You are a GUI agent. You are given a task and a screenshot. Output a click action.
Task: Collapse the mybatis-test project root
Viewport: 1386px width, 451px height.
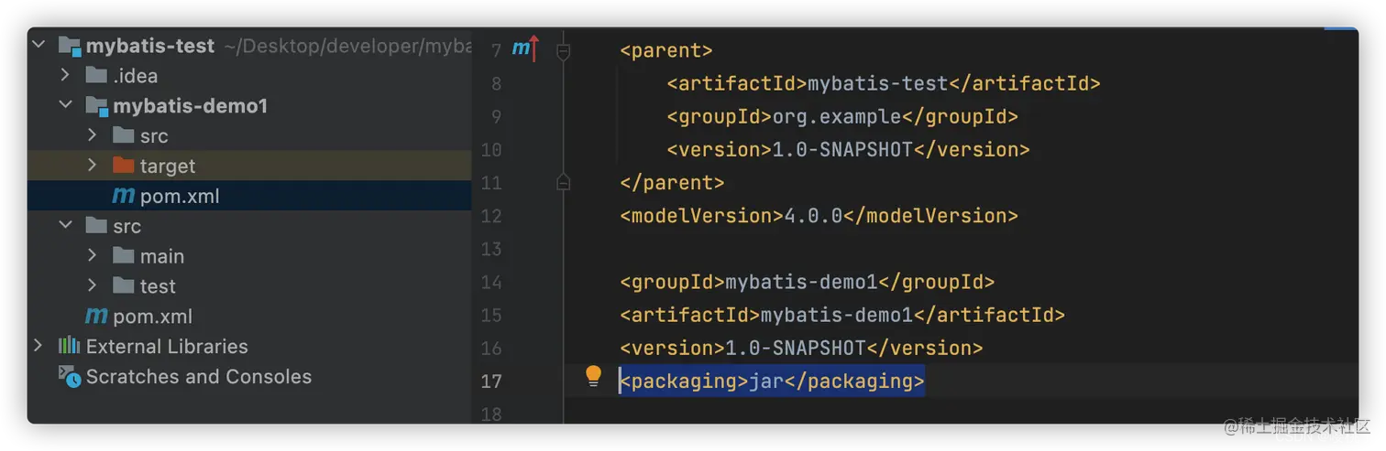[38, 45]
